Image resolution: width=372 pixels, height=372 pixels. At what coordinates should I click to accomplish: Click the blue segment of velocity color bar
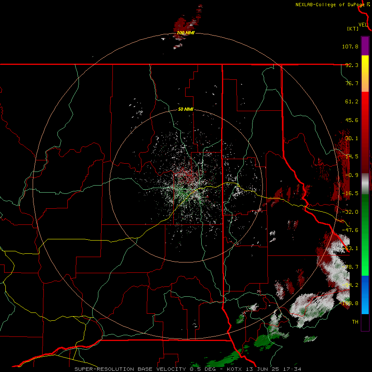tap(365, 295)
